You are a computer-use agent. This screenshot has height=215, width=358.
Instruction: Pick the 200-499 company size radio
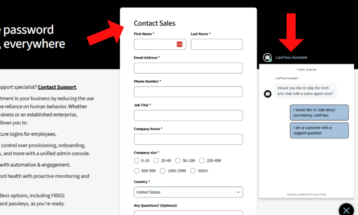(x=202, y=161)
